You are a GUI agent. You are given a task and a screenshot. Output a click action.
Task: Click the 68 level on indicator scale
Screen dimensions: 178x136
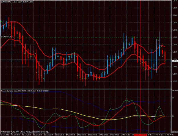(x=173, y=98)
